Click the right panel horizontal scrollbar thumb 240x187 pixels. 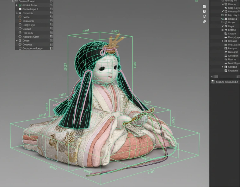(x=216, y=77)
